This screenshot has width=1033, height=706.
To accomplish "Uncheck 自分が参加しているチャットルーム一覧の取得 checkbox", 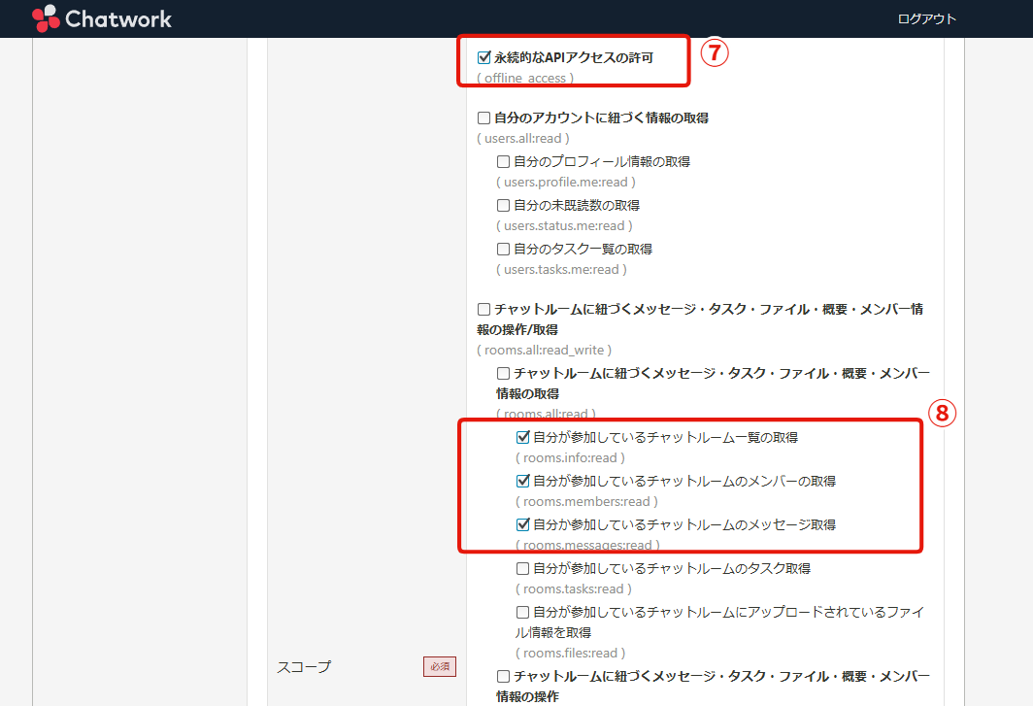I will [x=523, y=438].
